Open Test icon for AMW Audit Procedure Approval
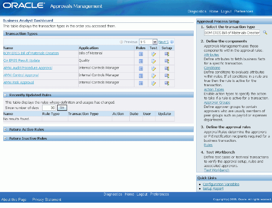 click(x=154, y=69)
